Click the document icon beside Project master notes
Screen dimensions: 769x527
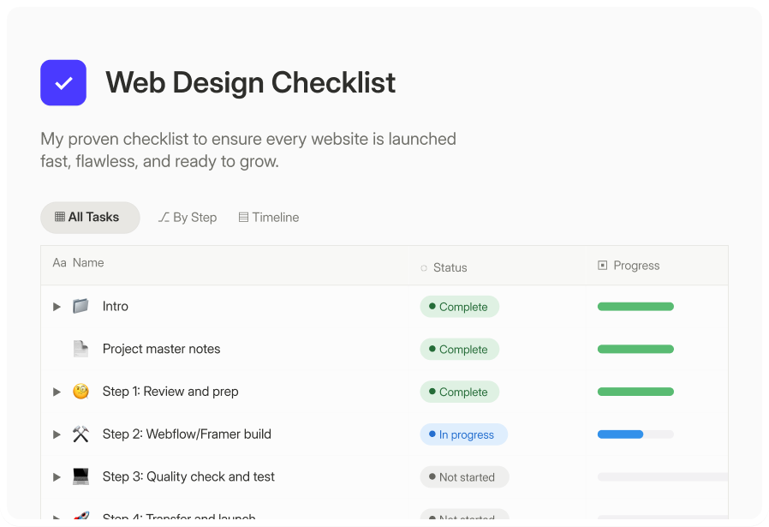(x=80, y=349)
